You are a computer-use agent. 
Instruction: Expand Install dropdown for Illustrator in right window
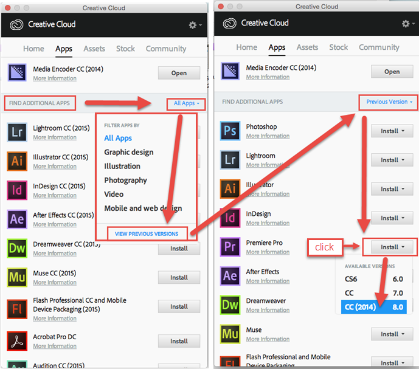click(x=392, y=189)
